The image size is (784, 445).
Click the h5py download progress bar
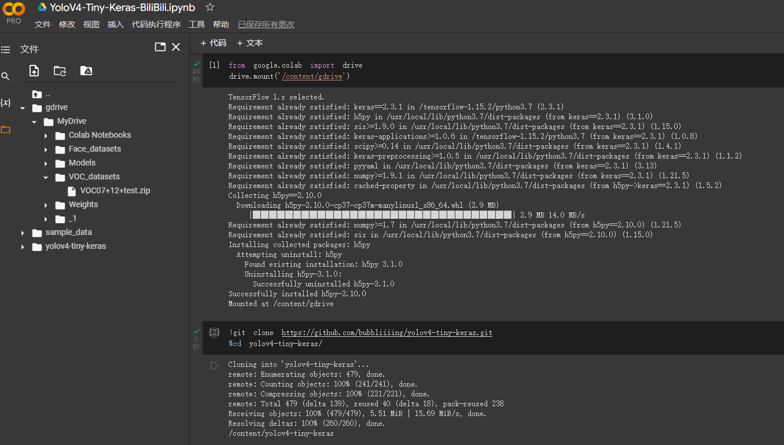[382, 215]
